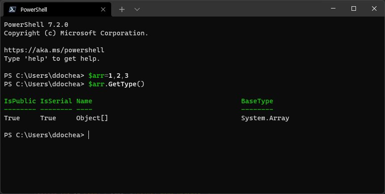The height and width of the screenshot is (194, 385).
Task: Click the $arr.GetType() command
Action: click(117, 84)
